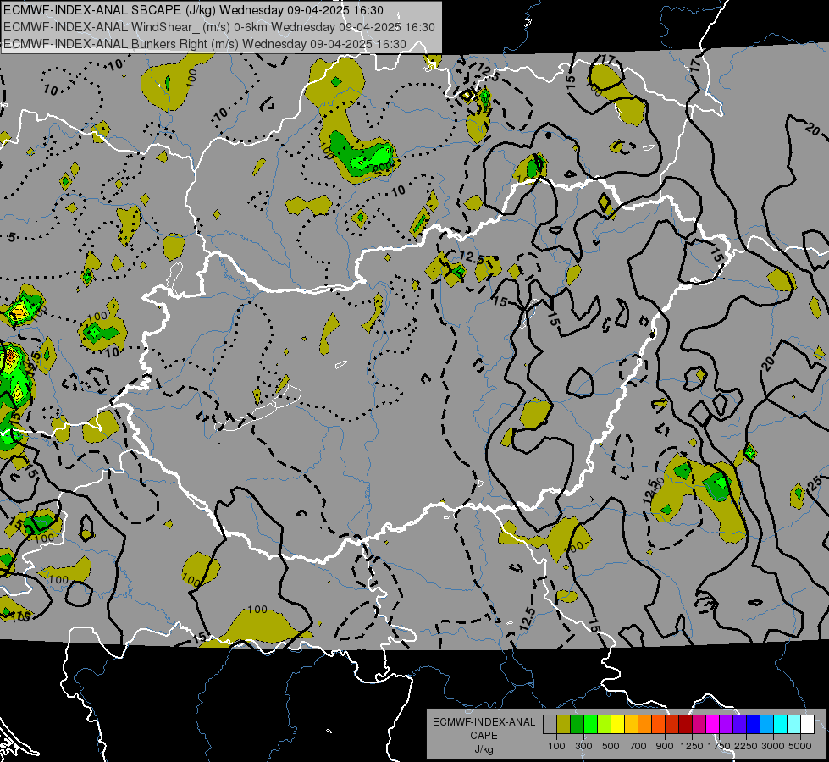Viewport: 829px width, 762px height.
Task: Click the 1750 legend tick label
Action: [x=719, y=746]
